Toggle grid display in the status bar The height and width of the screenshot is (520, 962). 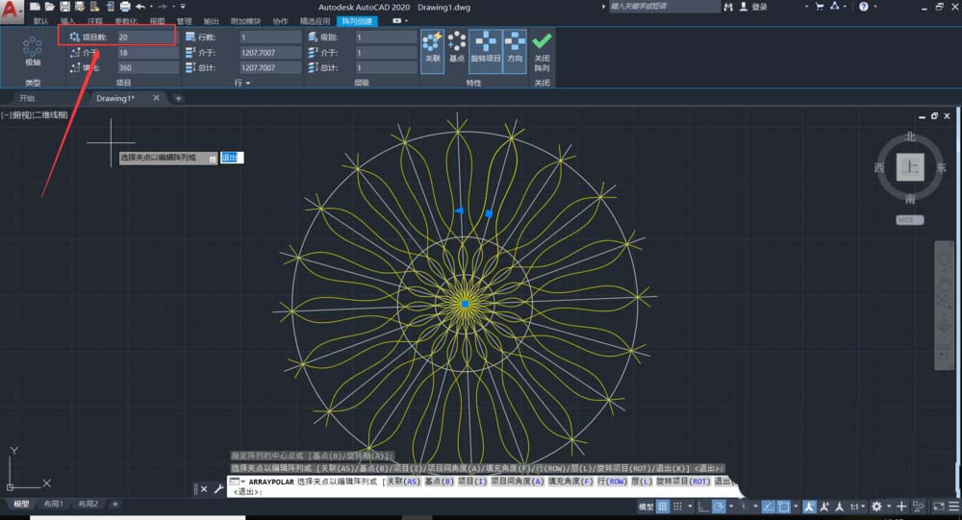pos(664,507)
